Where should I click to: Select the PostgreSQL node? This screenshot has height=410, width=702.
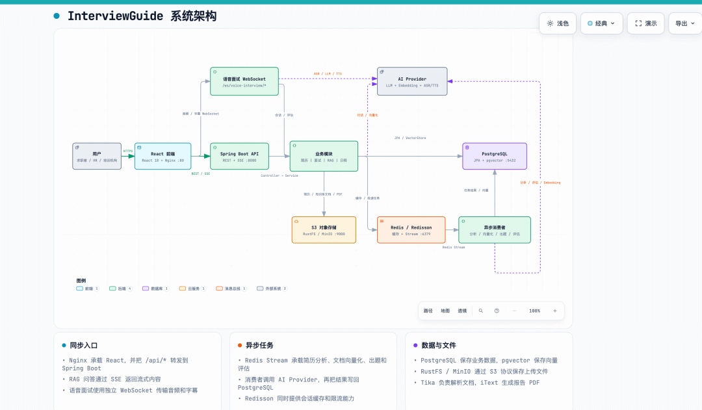[x=495, y=156]
